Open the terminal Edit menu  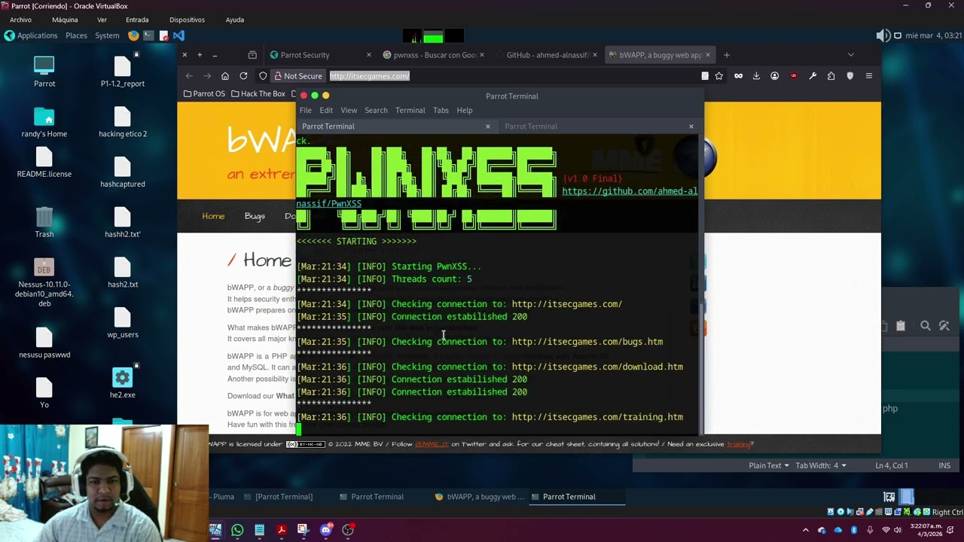[326, 111]
